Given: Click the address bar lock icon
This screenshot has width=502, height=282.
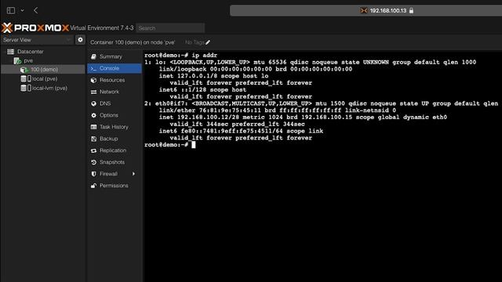Looking at the screenshot, I should [x=411, y=10].
